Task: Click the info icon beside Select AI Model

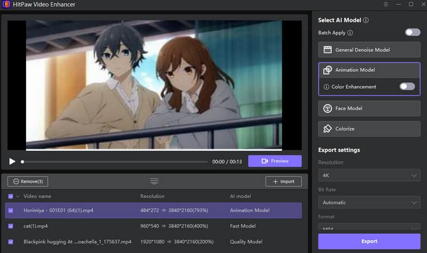Action: coord(367,20)
